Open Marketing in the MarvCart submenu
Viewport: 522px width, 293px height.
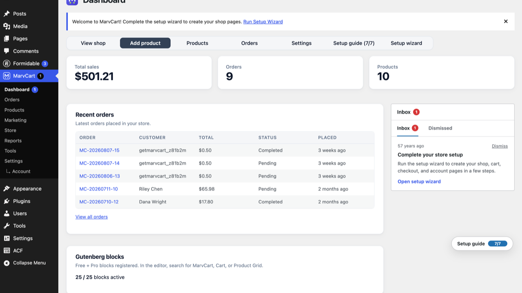tap(15, 120)
